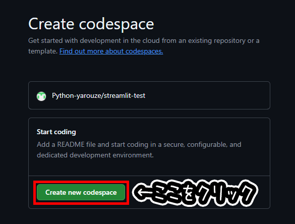295x224 pixels.
Task: Click empty space in the repository card
Action: click(207, 95)
